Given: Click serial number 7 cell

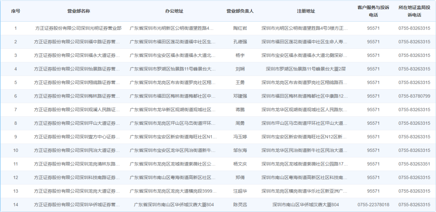Looking at the screenshot, I should pos(16,109).
